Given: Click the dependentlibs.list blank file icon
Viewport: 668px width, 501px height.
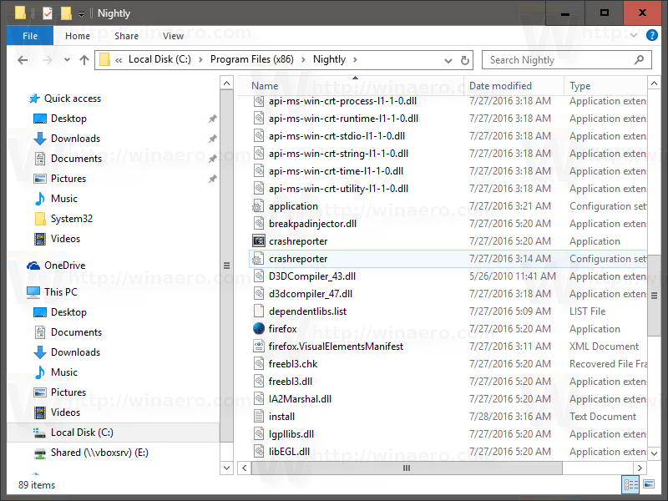Looking at the screenshot, I should (259, 311).
